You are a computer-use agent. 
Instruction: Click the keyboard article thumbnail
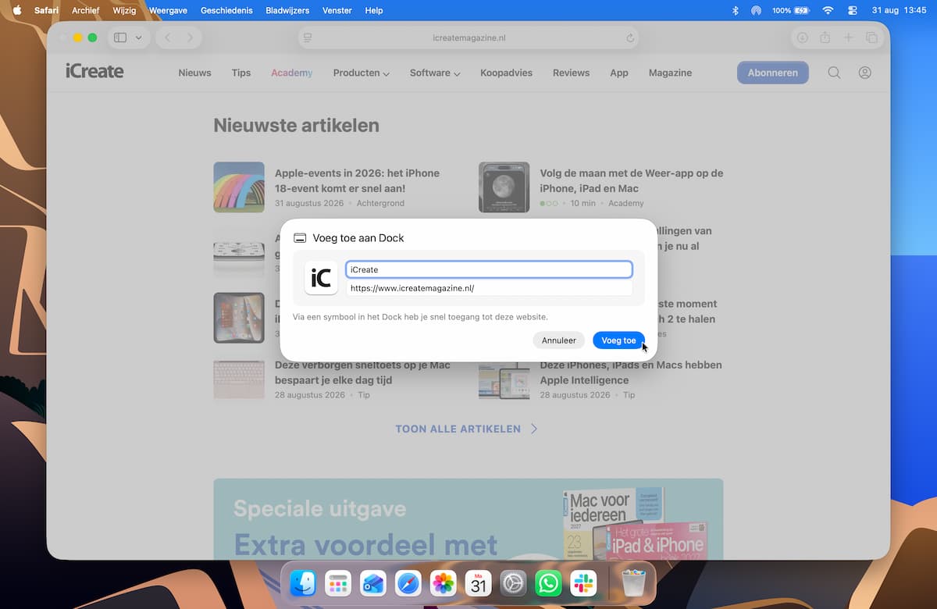(x=239, y=379)
